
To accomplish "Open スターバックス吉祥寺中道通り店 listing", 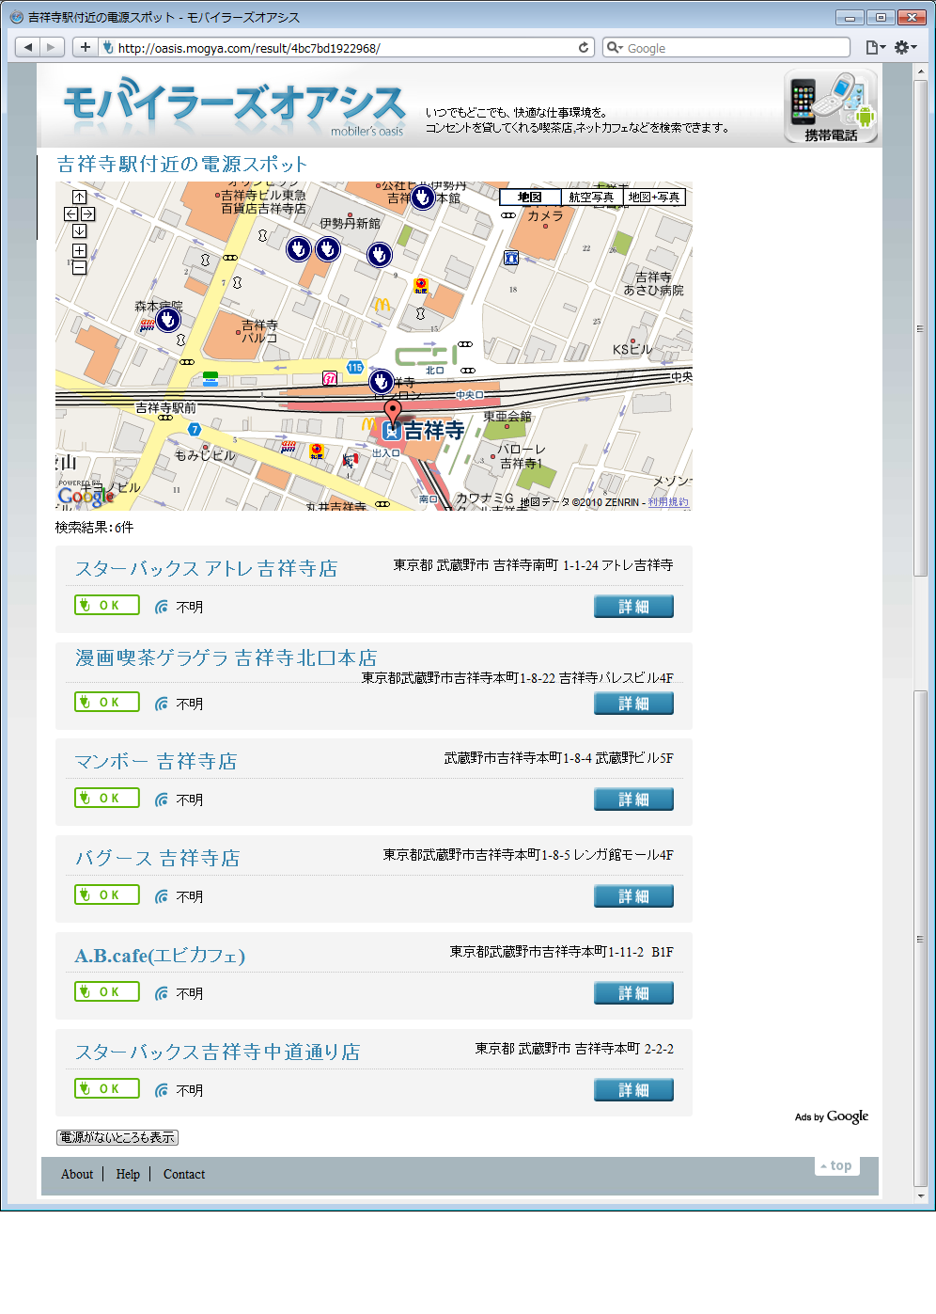I will click(x=217, y=1052).
